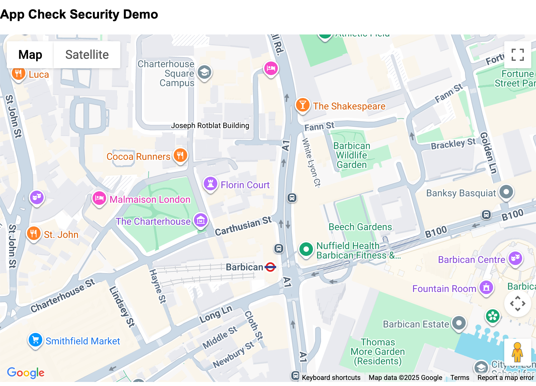The width and height of the screenshot is (536, 386).
Task: Click Report a map error link
Action: click(505, 378)
